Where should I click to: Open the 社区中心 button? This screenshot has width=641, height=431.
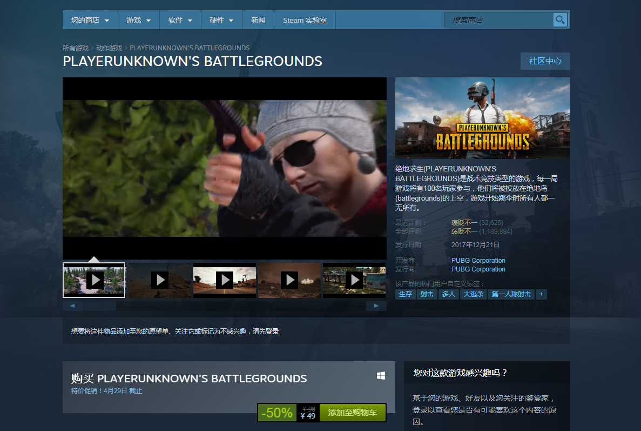(x=545, y=61)
